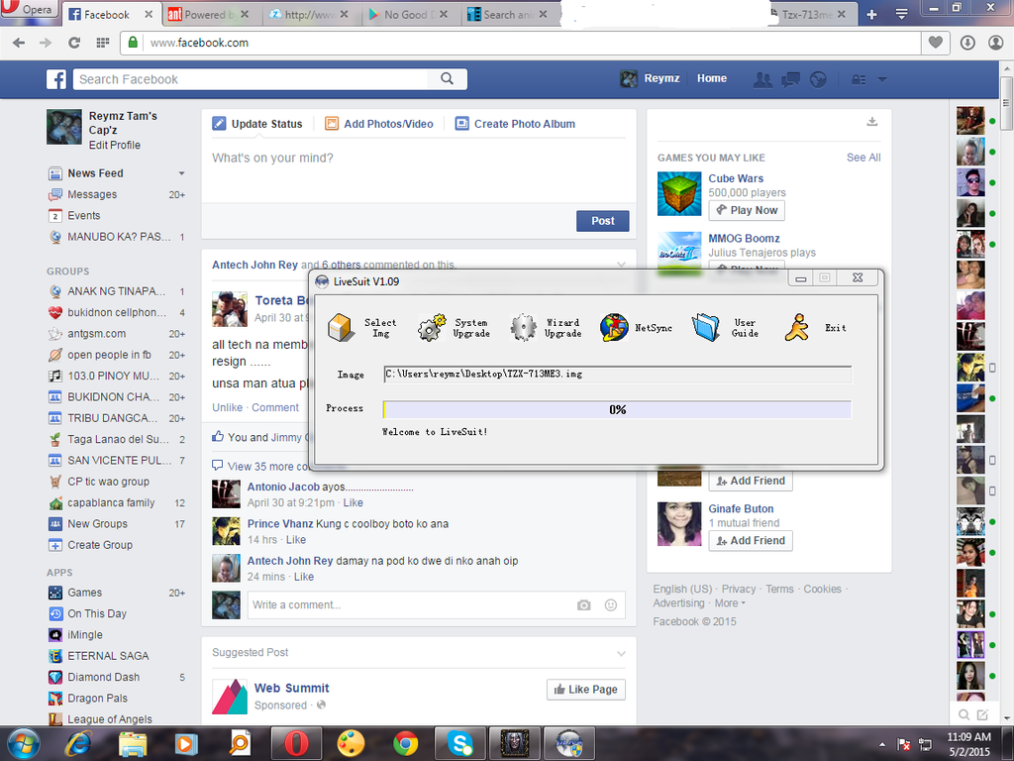Click the Facebook logo icon
Image resolution: width=1014 pixels, height=761 pixels.
tap(56, 79)
